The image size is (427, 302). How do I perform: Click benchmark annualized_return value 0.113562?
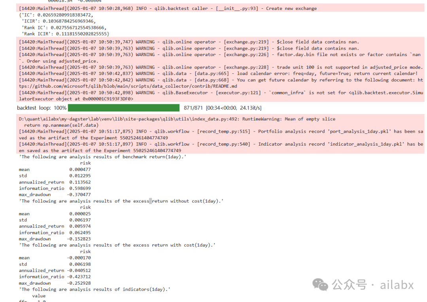pyautogui.click(x=80, y=182)
